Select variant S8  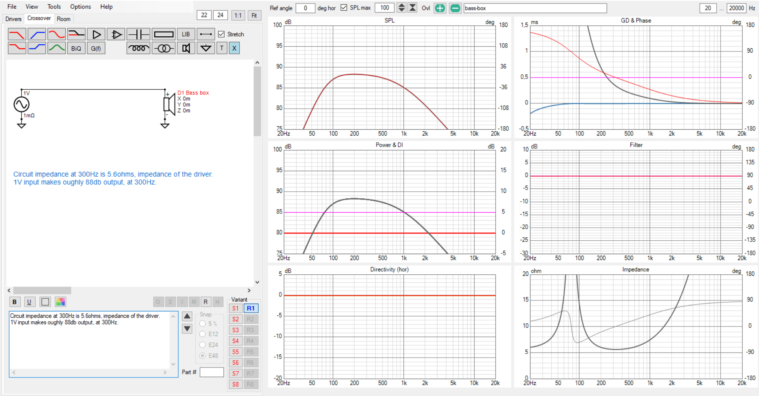[x=236, y=384]
